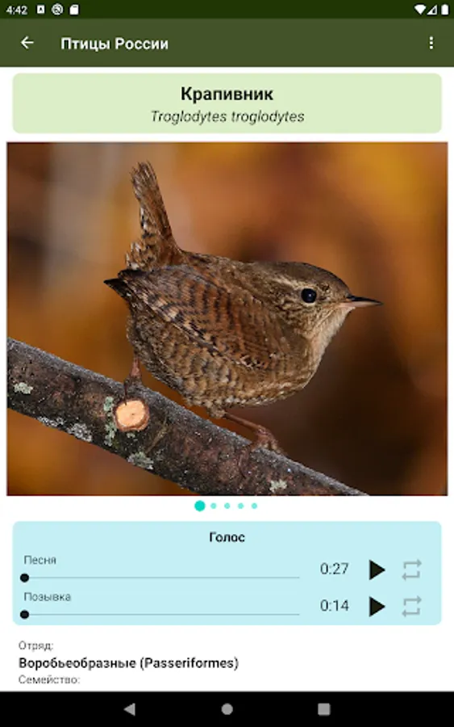Switch to the fourth photo dot
This screenshot has height=727, width=454.
[x=240, y=506]
